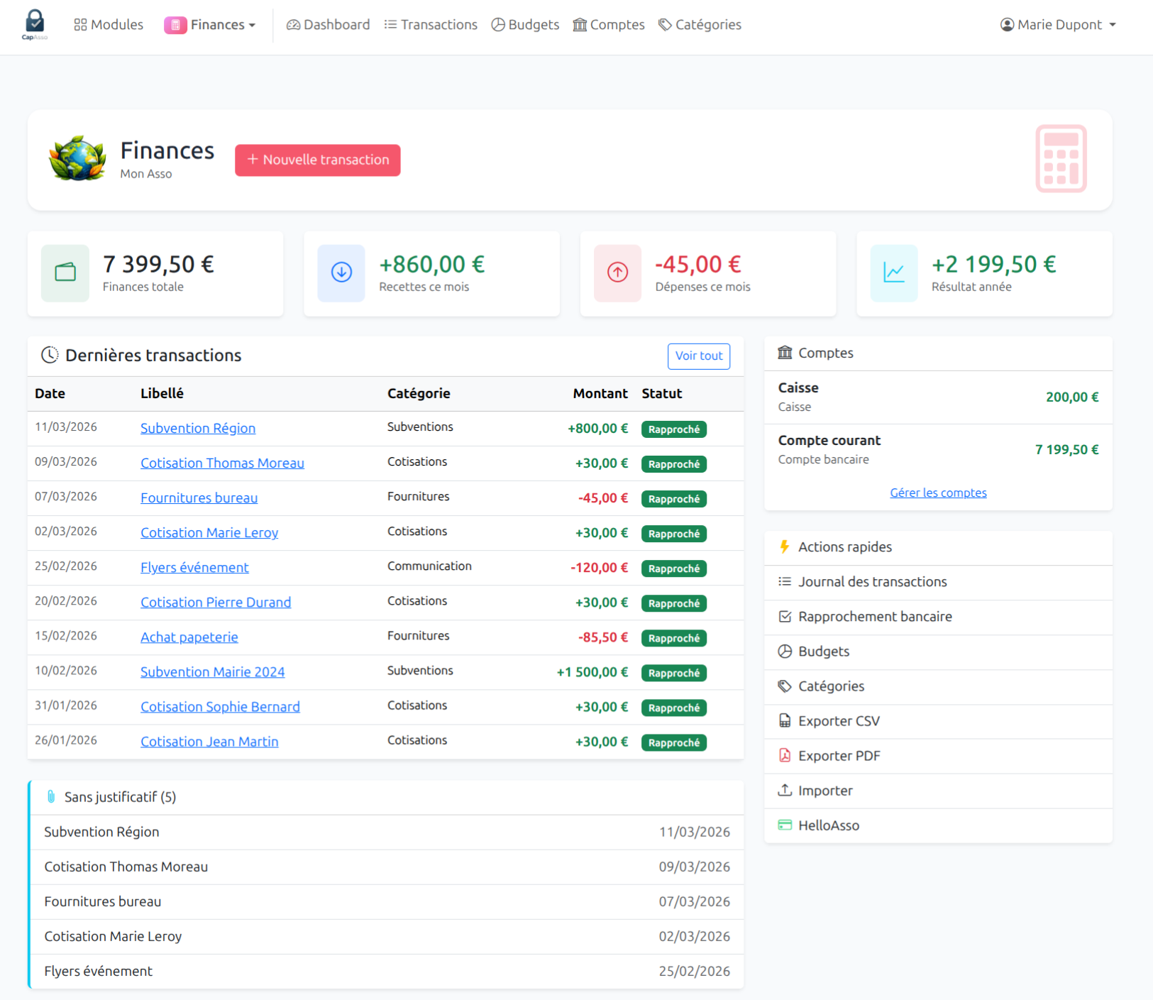The image size is (1153, 1000).
Task: Click the Modules grid icon
Action: (x=79, y=24)
